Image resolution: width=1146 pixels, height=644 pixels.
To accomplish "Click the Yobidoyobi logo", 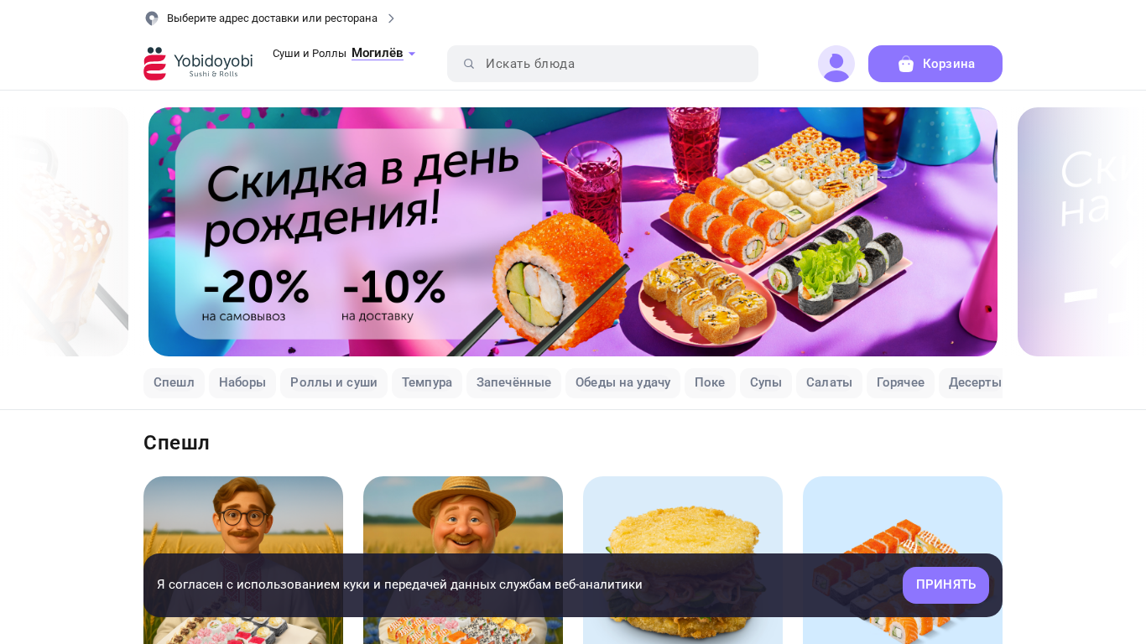I will click(x=198, y=64).
